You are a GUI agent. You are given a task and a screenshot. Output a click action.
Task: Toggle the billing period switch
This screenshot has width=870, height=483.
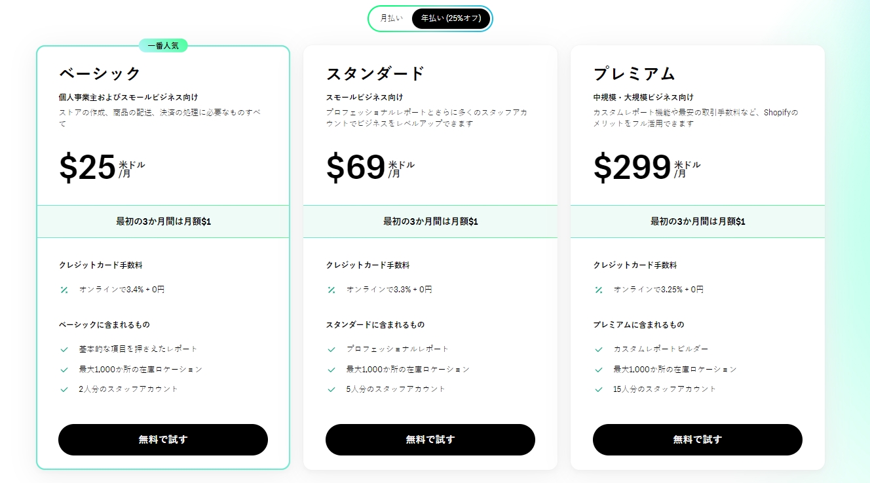pyautogui.click(x=430, y=18)
